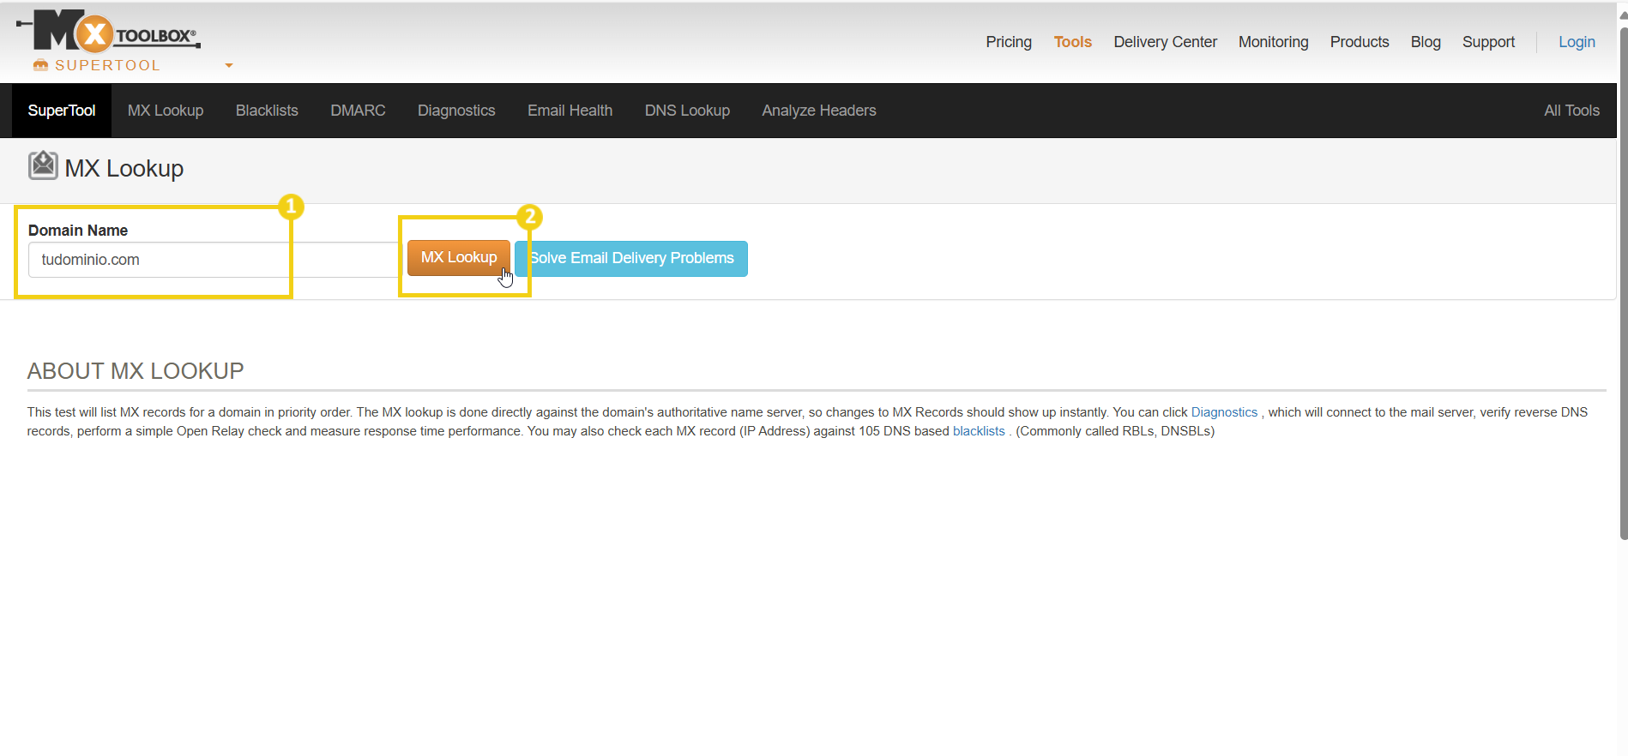Image resolution: width=1628 pixels, height=756 pixels.
Task: Open the Diagnostics tab
Action: click(x=456, y=111)
